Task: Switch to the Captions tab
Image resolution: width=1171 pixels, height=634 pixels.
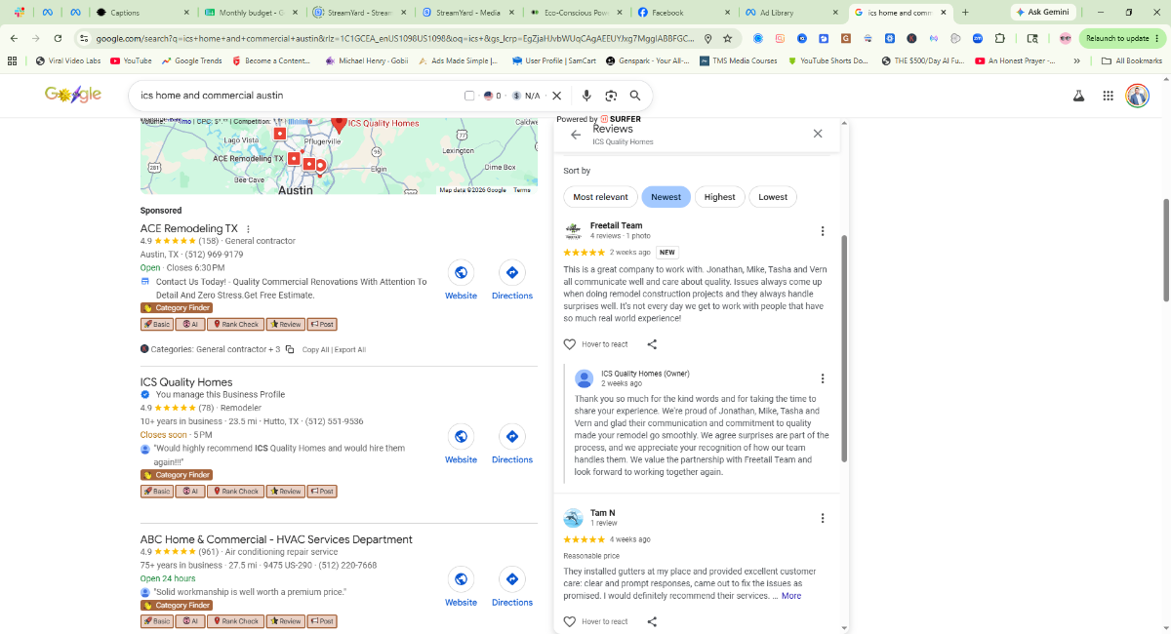Action: [x=144, y=13]
